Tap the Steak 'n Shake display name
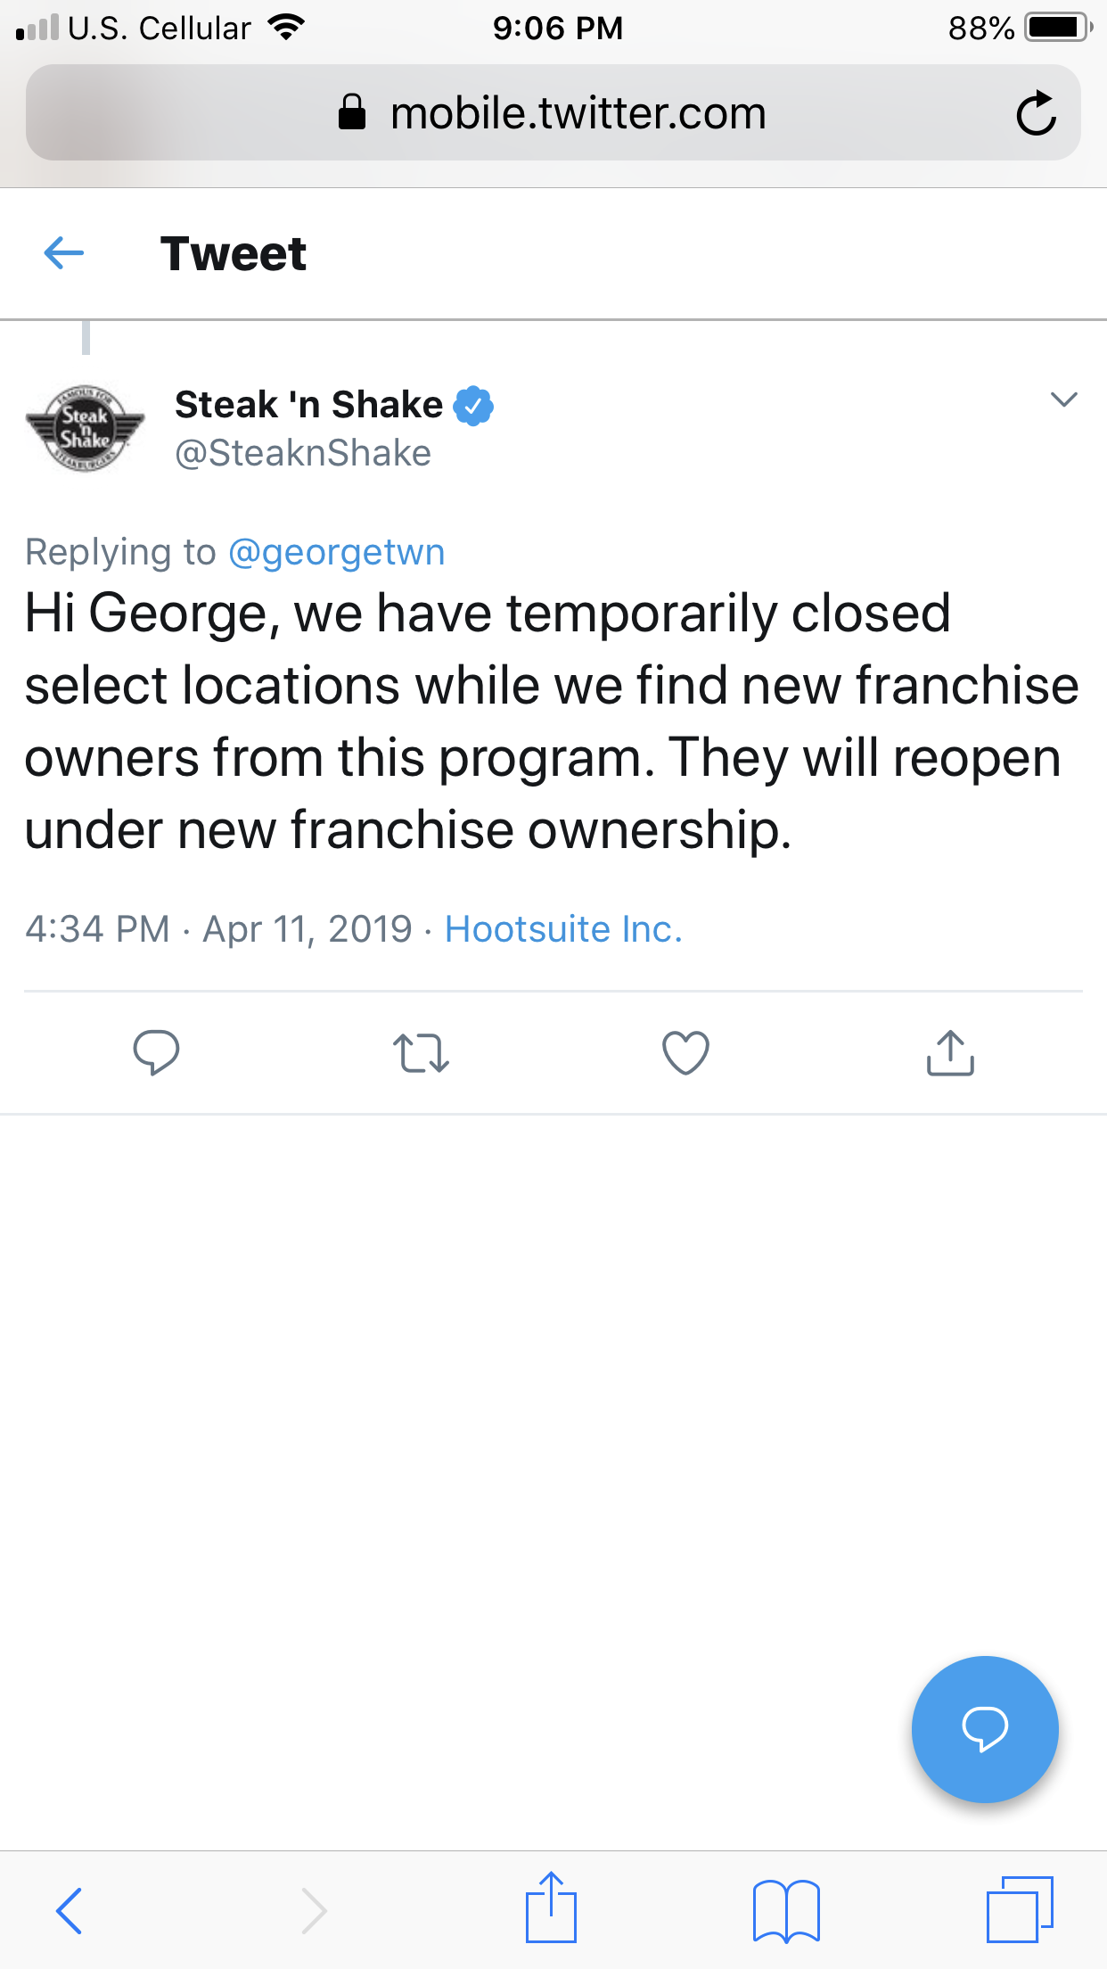Screen dimensions: 1107x1969 (308, 405)
